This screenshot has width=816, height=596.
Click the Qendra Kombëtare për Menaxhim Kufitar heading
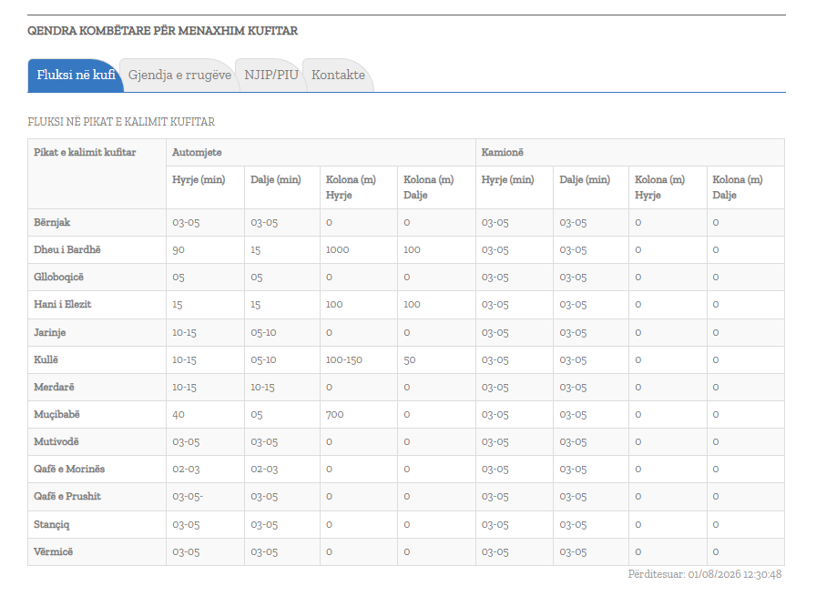pos(162,31)
